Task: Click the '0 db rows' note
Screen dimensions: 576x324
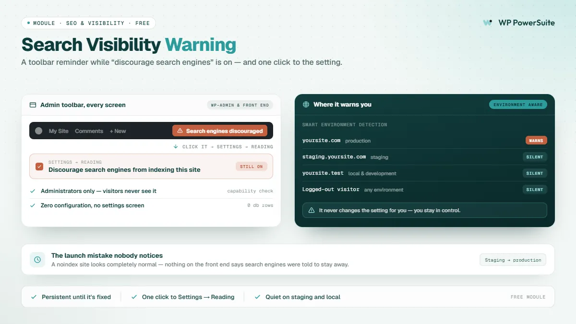Action: click(x=260, y=205)
